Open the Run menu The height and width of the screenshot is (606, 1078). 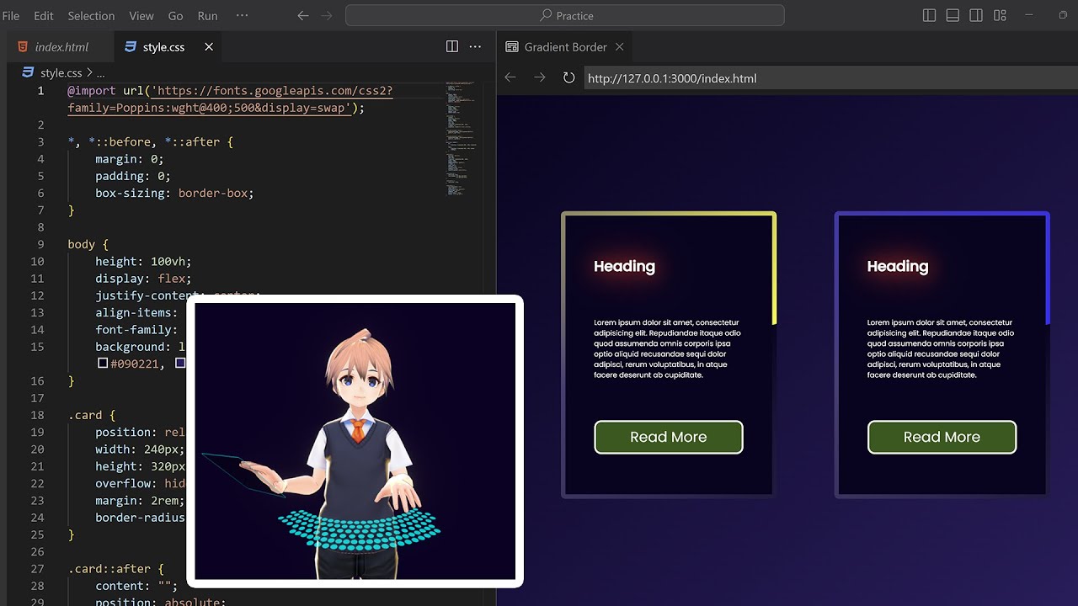pos(207,15)
